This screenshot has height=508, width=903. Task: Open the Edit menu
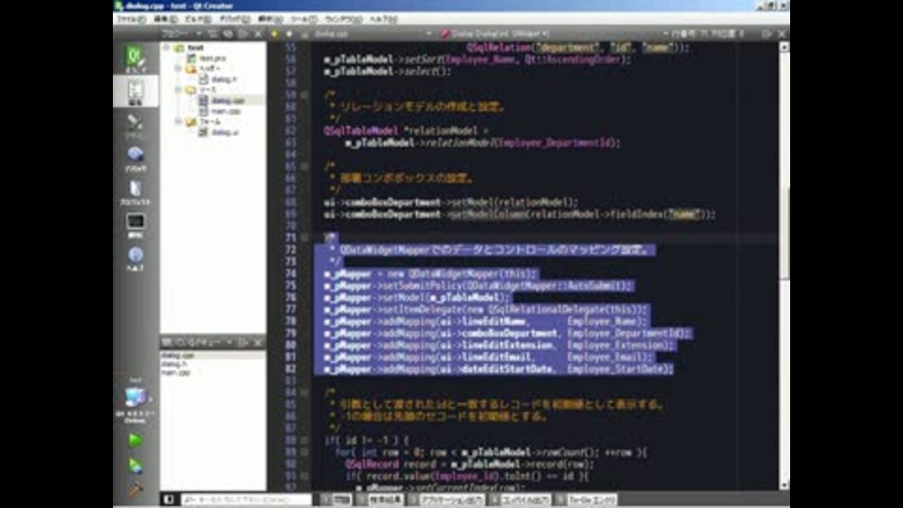(x=166, y=19)
